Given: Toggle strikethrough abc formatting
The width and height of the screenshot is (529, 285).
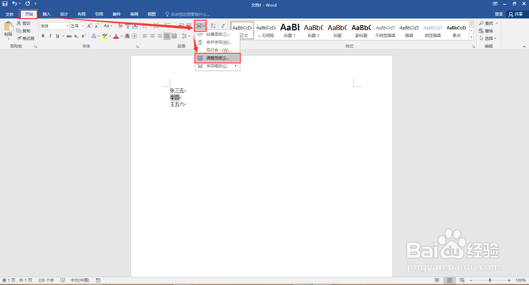Looking at the screenshot, I should [69, 36].
